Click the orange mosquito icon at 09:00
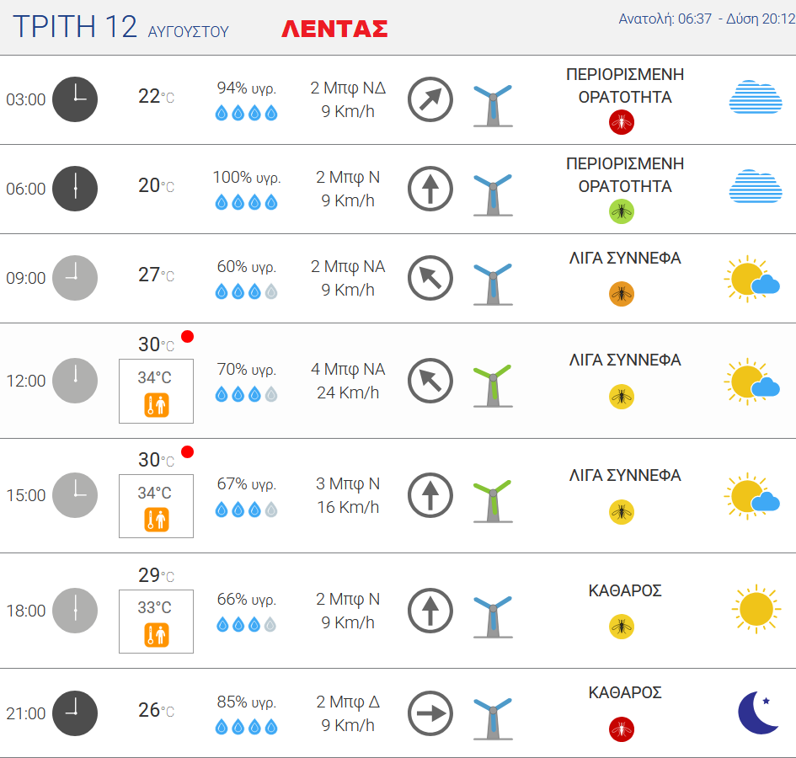Viewport: 796px width, 758px height. [622, 294]
